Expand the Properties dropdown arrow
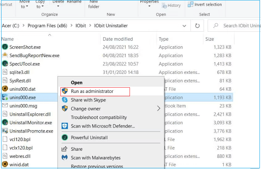This screenshot has width=261, height=169. point(149,6)
